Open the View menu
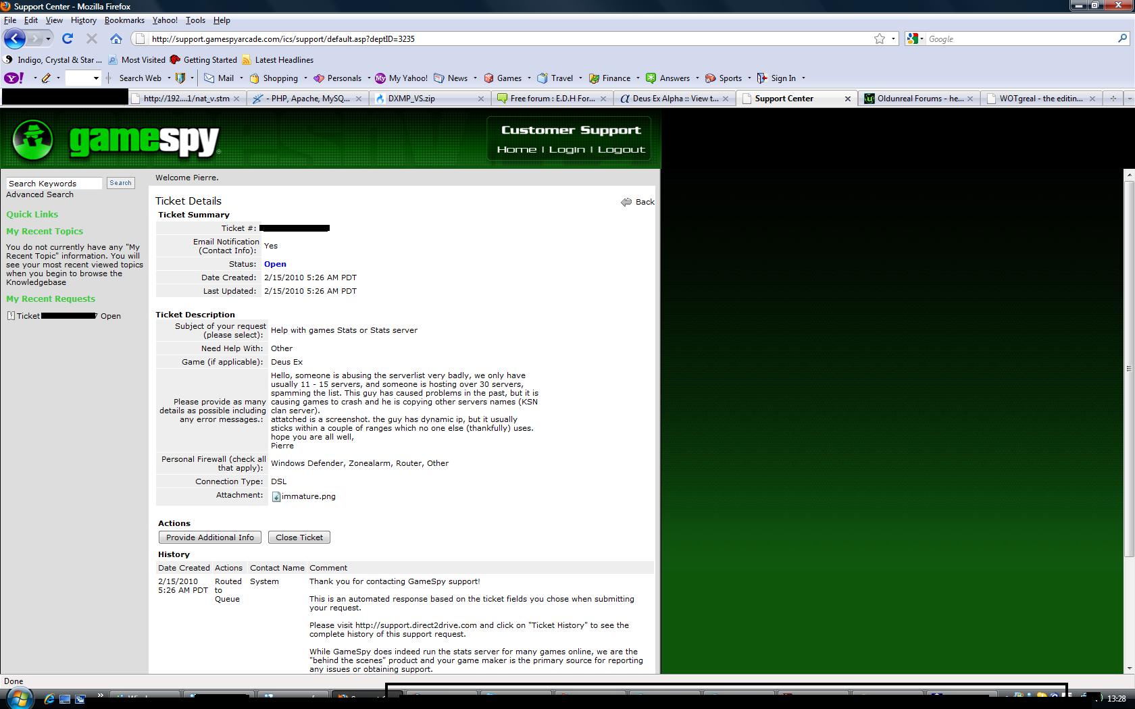1135x709 pixels. tap(54, 20)
